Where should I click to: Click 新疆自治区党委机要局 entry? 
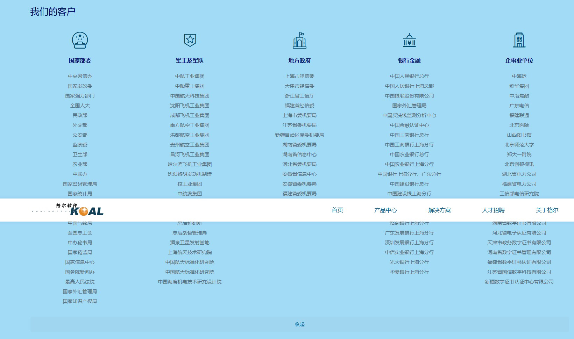[x=299, y=135]
